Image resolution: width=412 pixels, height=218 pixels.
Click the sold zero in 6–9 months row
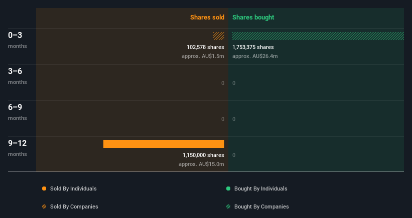pyautogui.click(x=223, y=119)
